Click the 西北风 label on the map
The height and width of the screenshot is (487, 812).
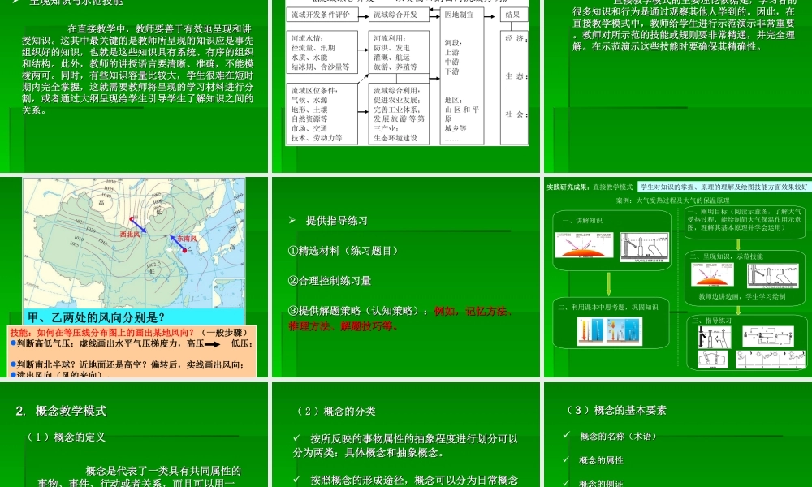tap(130, 235)
